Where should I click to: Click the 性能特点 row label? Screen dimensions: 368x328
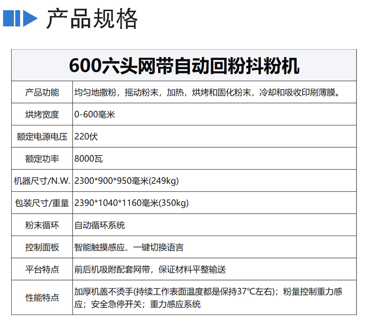pos(42,297)
